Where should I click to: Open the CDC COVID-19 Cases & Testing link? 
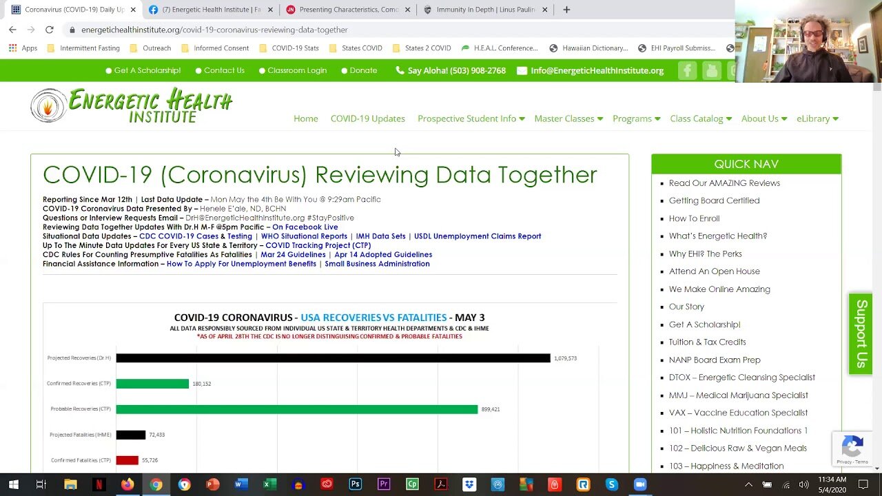[196, 236]
